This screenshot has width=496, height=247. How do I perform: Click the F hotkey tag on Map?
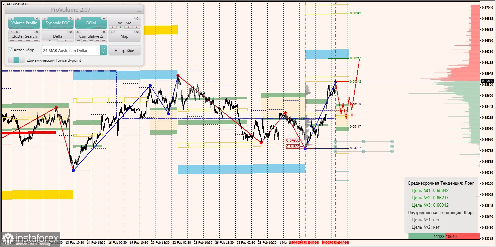coord(112,32)
